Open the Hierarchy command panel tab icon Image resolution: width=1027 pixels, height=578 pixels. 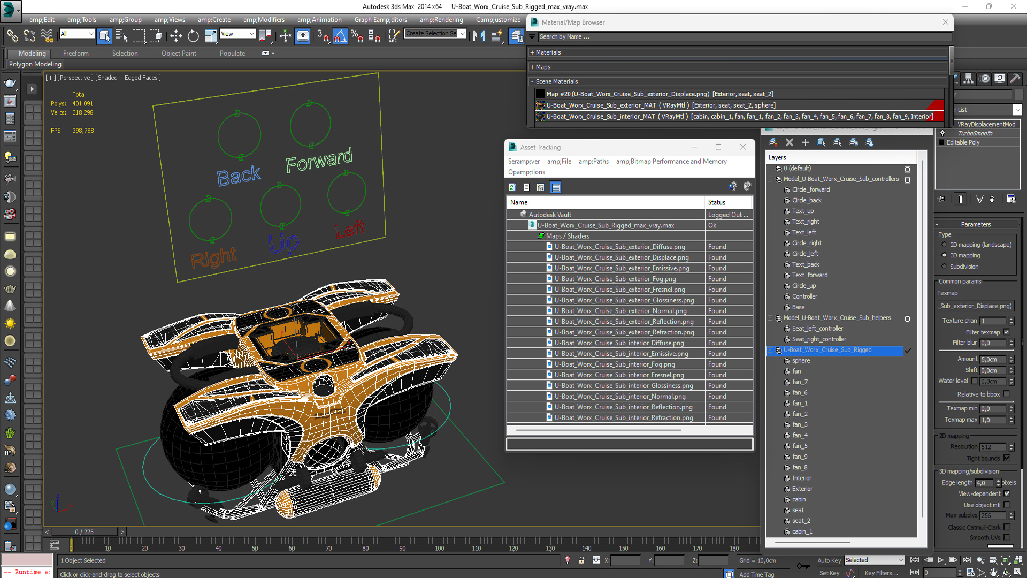click(x=969, y=79)
